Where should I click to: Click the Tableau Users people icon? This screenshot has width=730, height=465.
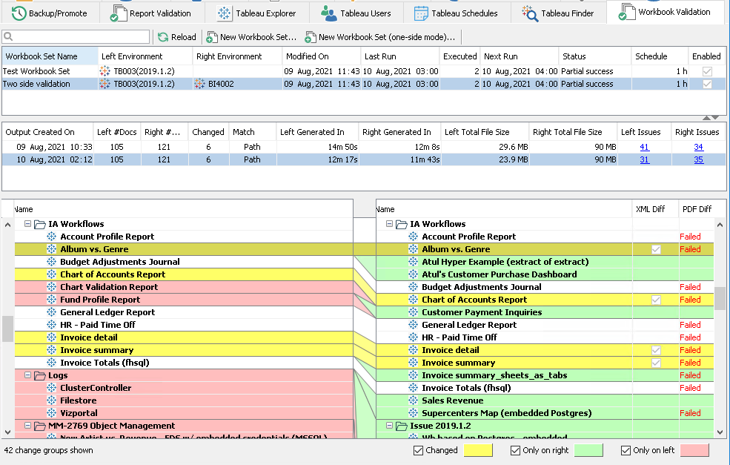[x=329, y=13]
